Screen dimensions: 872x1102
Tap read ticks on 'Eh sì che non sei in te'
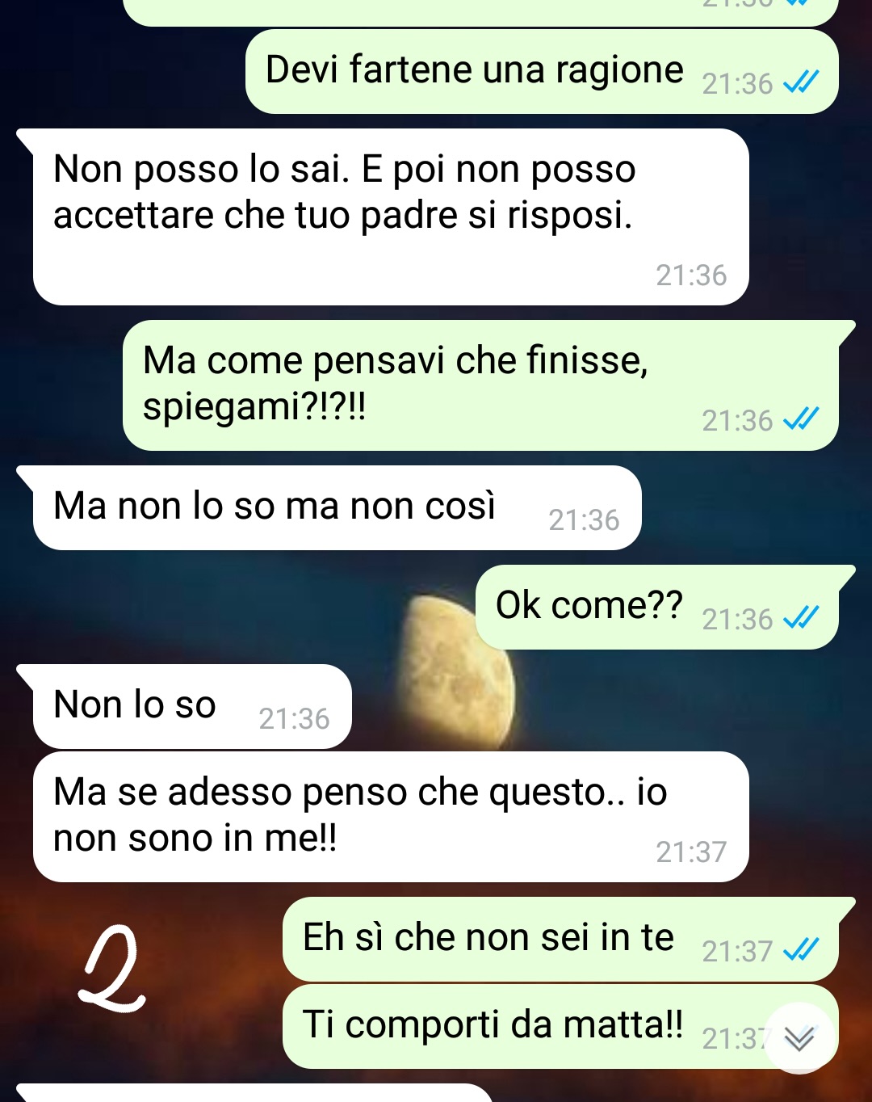click(x=801, y=949)
